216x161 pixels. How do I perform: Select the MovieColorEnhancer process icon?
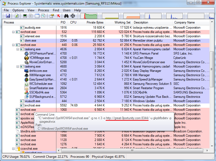coord(27,62)
